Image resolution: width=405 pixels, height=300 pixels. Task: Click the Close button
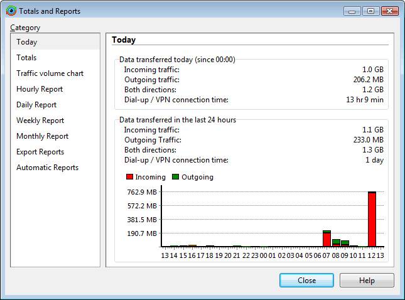pos(306,281)
